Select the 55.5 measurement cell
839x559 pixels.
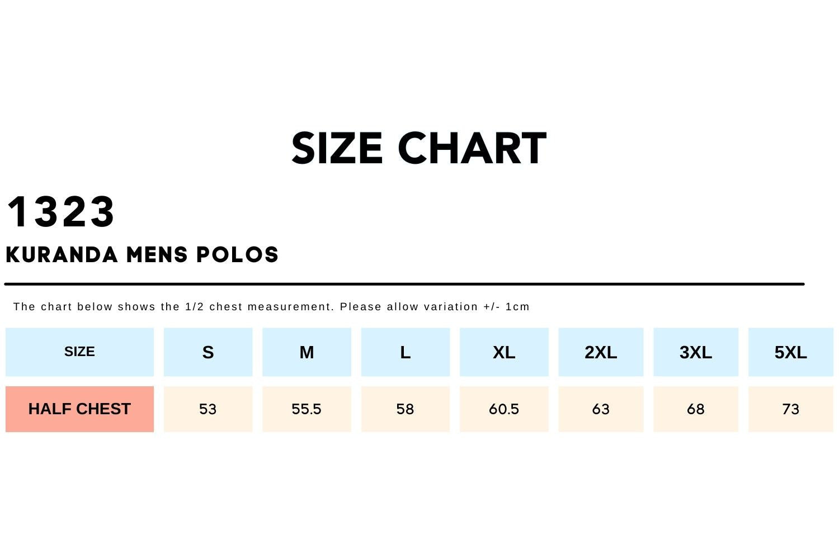point(307,409)
